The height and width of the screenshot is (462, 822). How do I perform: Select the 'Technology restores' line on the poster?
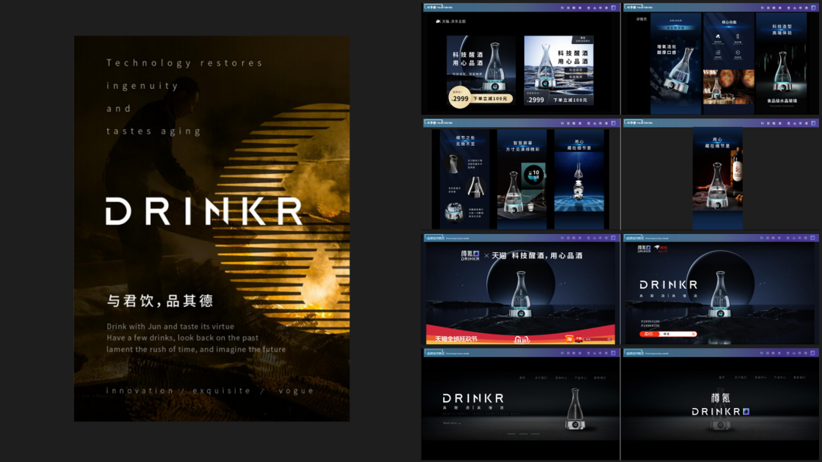pyautogui.click(x=184, y=63)
